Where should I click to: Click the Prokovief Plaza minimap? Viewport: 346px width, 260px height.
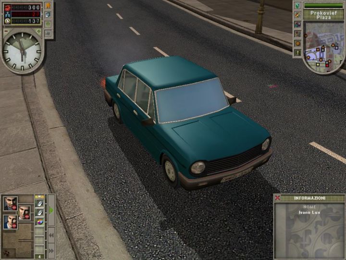[x=323, y=48]
